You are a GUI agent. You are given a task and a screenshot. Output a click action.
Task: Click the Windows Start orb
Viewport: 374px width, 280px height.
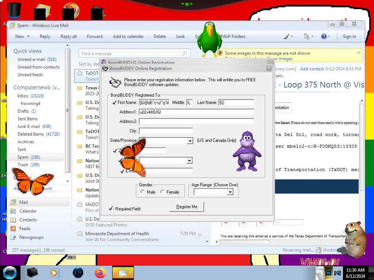(10, 273)
